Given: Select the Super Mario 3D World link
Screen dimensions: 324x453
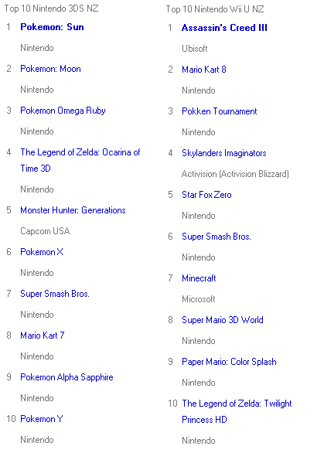Looking at the screenshot, I should click(223, 320).
